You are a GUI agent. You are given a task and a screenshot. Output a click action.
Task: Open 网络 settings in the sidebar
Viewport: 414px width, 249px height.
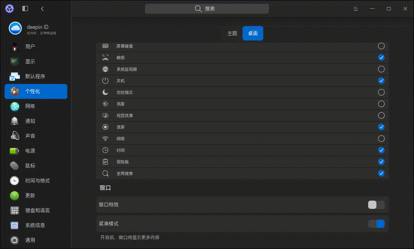[x=36, y=106]
